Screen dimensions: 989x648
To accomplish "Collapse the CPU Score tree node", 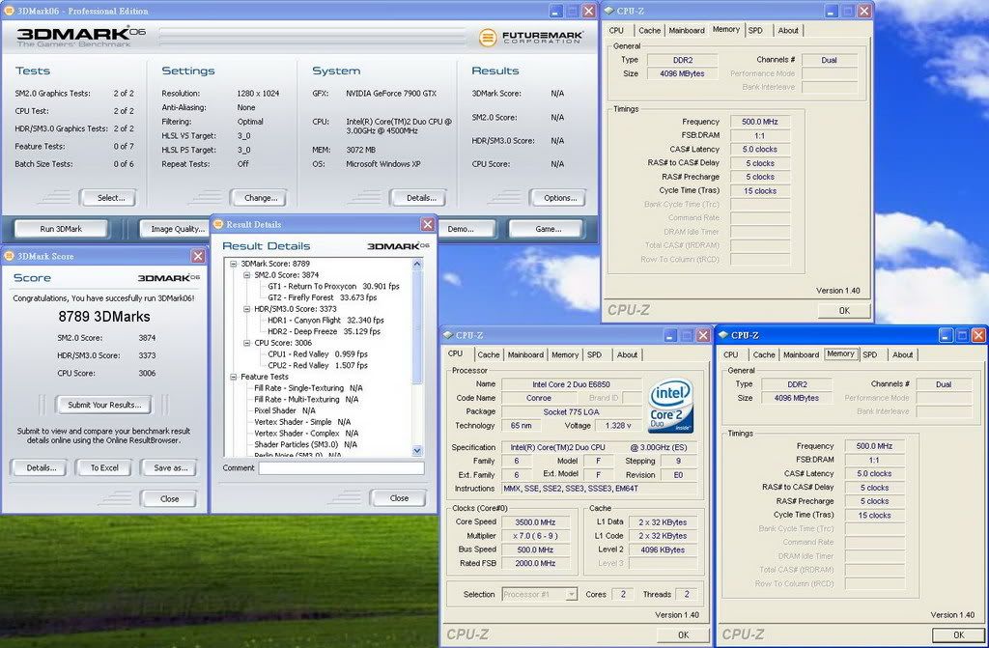I will 247,343.
